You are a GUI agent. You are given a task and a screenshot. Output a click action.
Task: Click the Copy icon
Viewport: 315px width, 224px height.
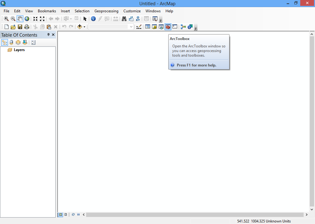[42, 27]
